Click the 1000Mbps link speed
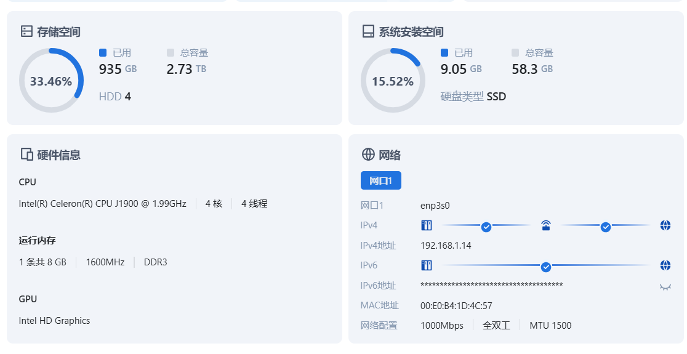This screenshot has height=354, width=687. tap(442, 326)
